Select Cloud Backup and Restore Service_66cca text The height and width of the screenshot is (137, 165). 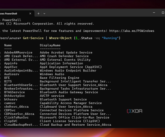click(x=75, y=125)
